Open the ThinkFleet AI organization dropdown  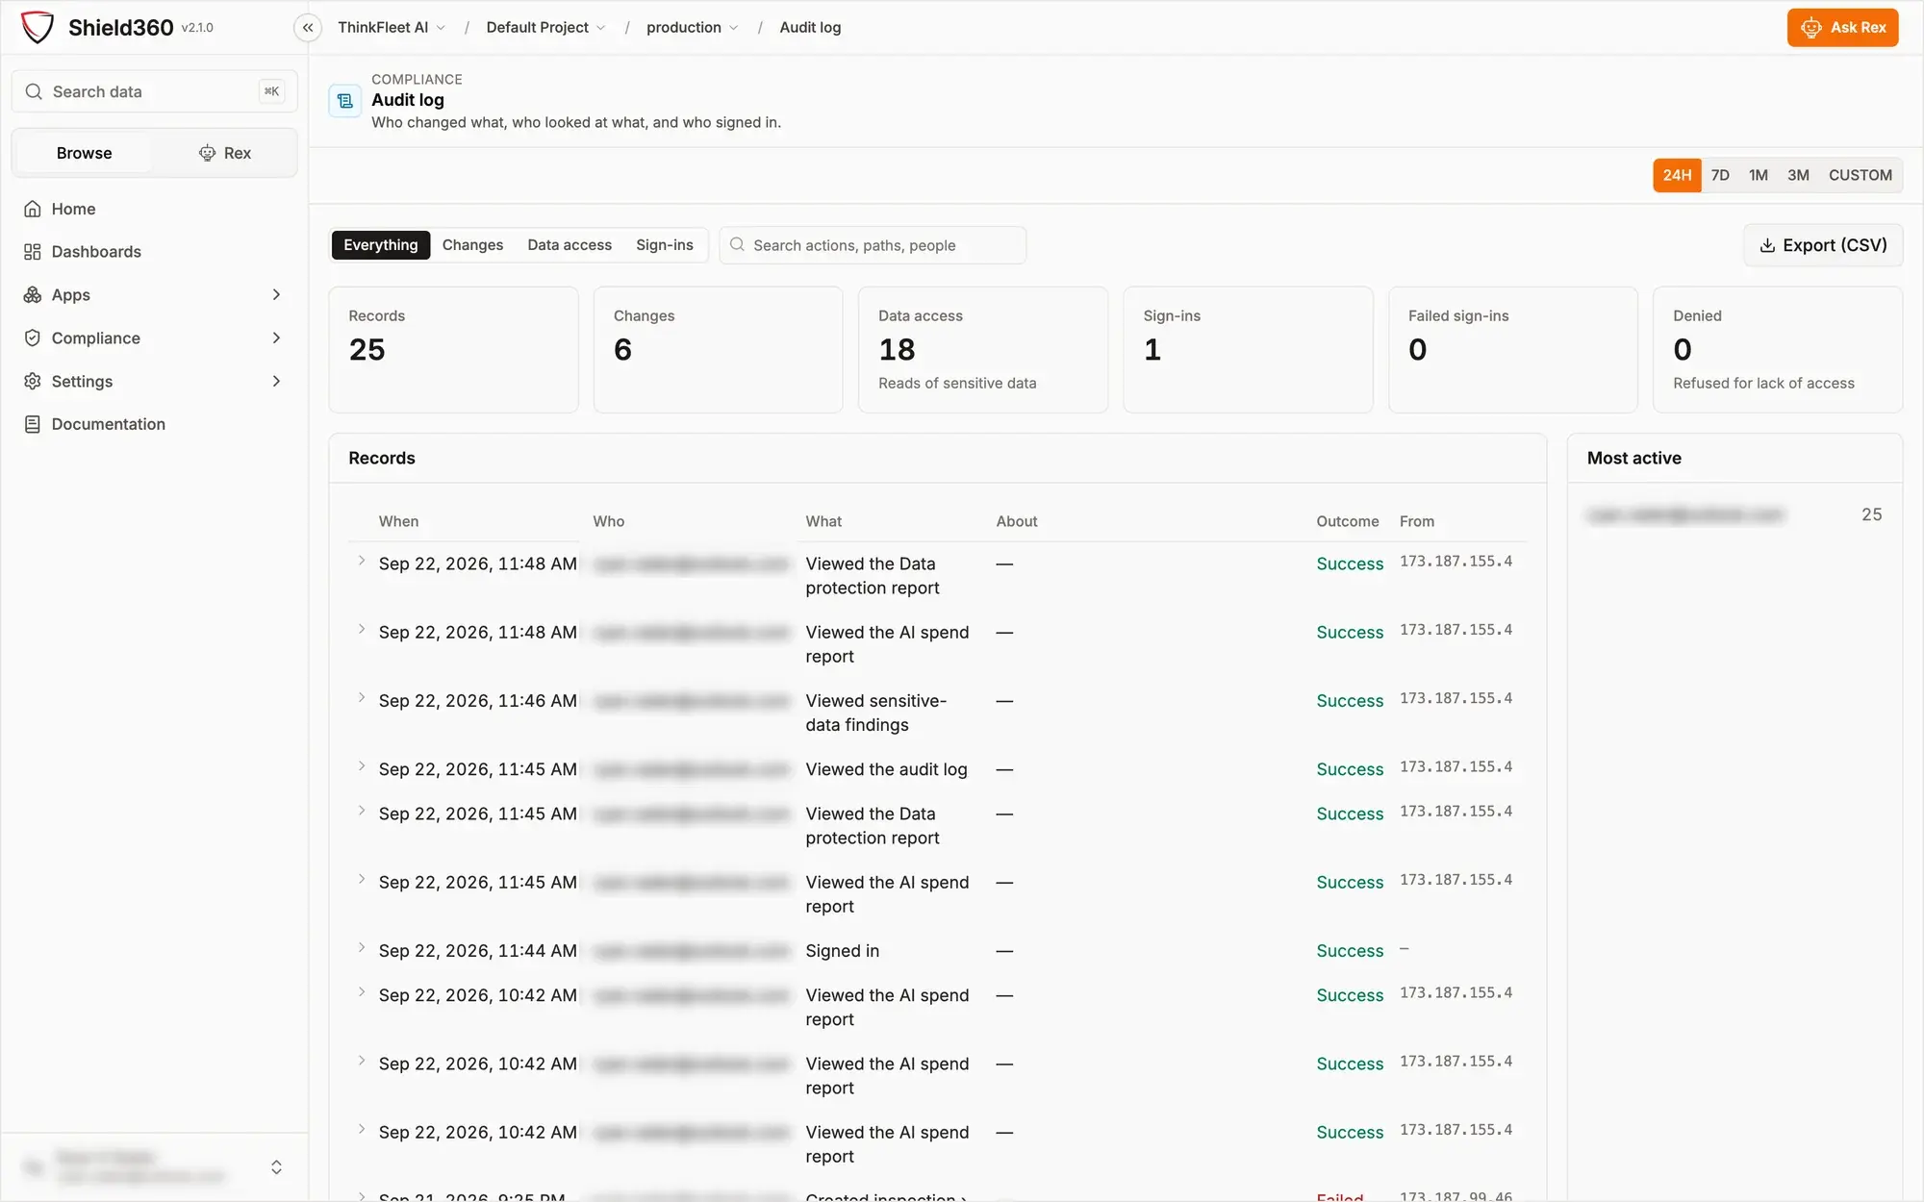392,28
